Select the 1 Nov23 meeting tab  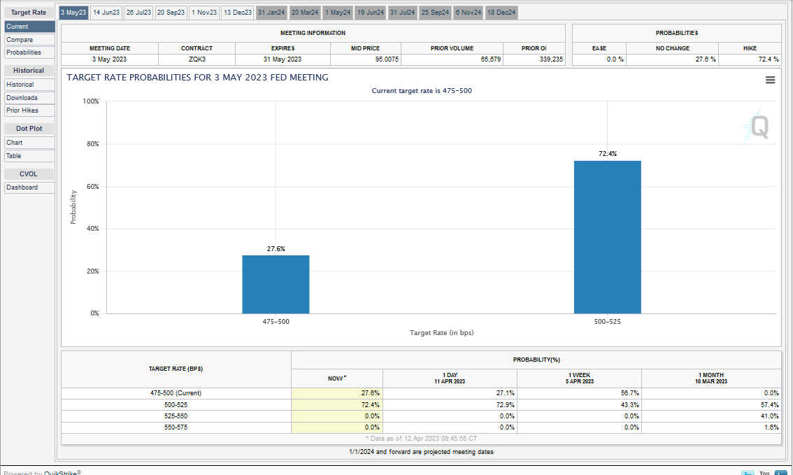pyautogui.click(x=204, y=13)
